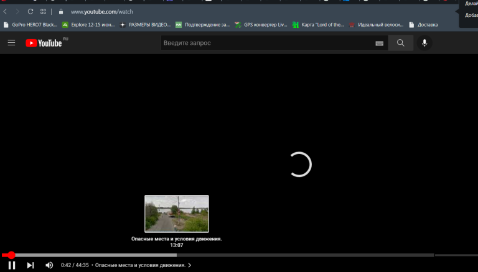The width and height of the screenshot is (478, 272).
Task: Select the www.youtube.com/watch address bar
Action: click(x=102, y=12)
